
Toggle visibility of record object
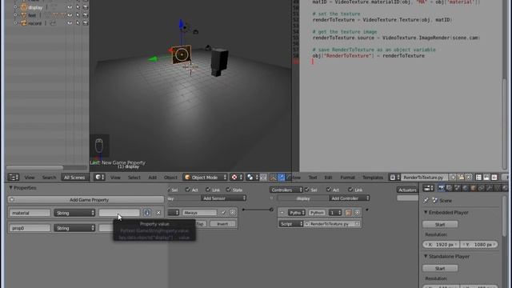[x=70, y=23]
